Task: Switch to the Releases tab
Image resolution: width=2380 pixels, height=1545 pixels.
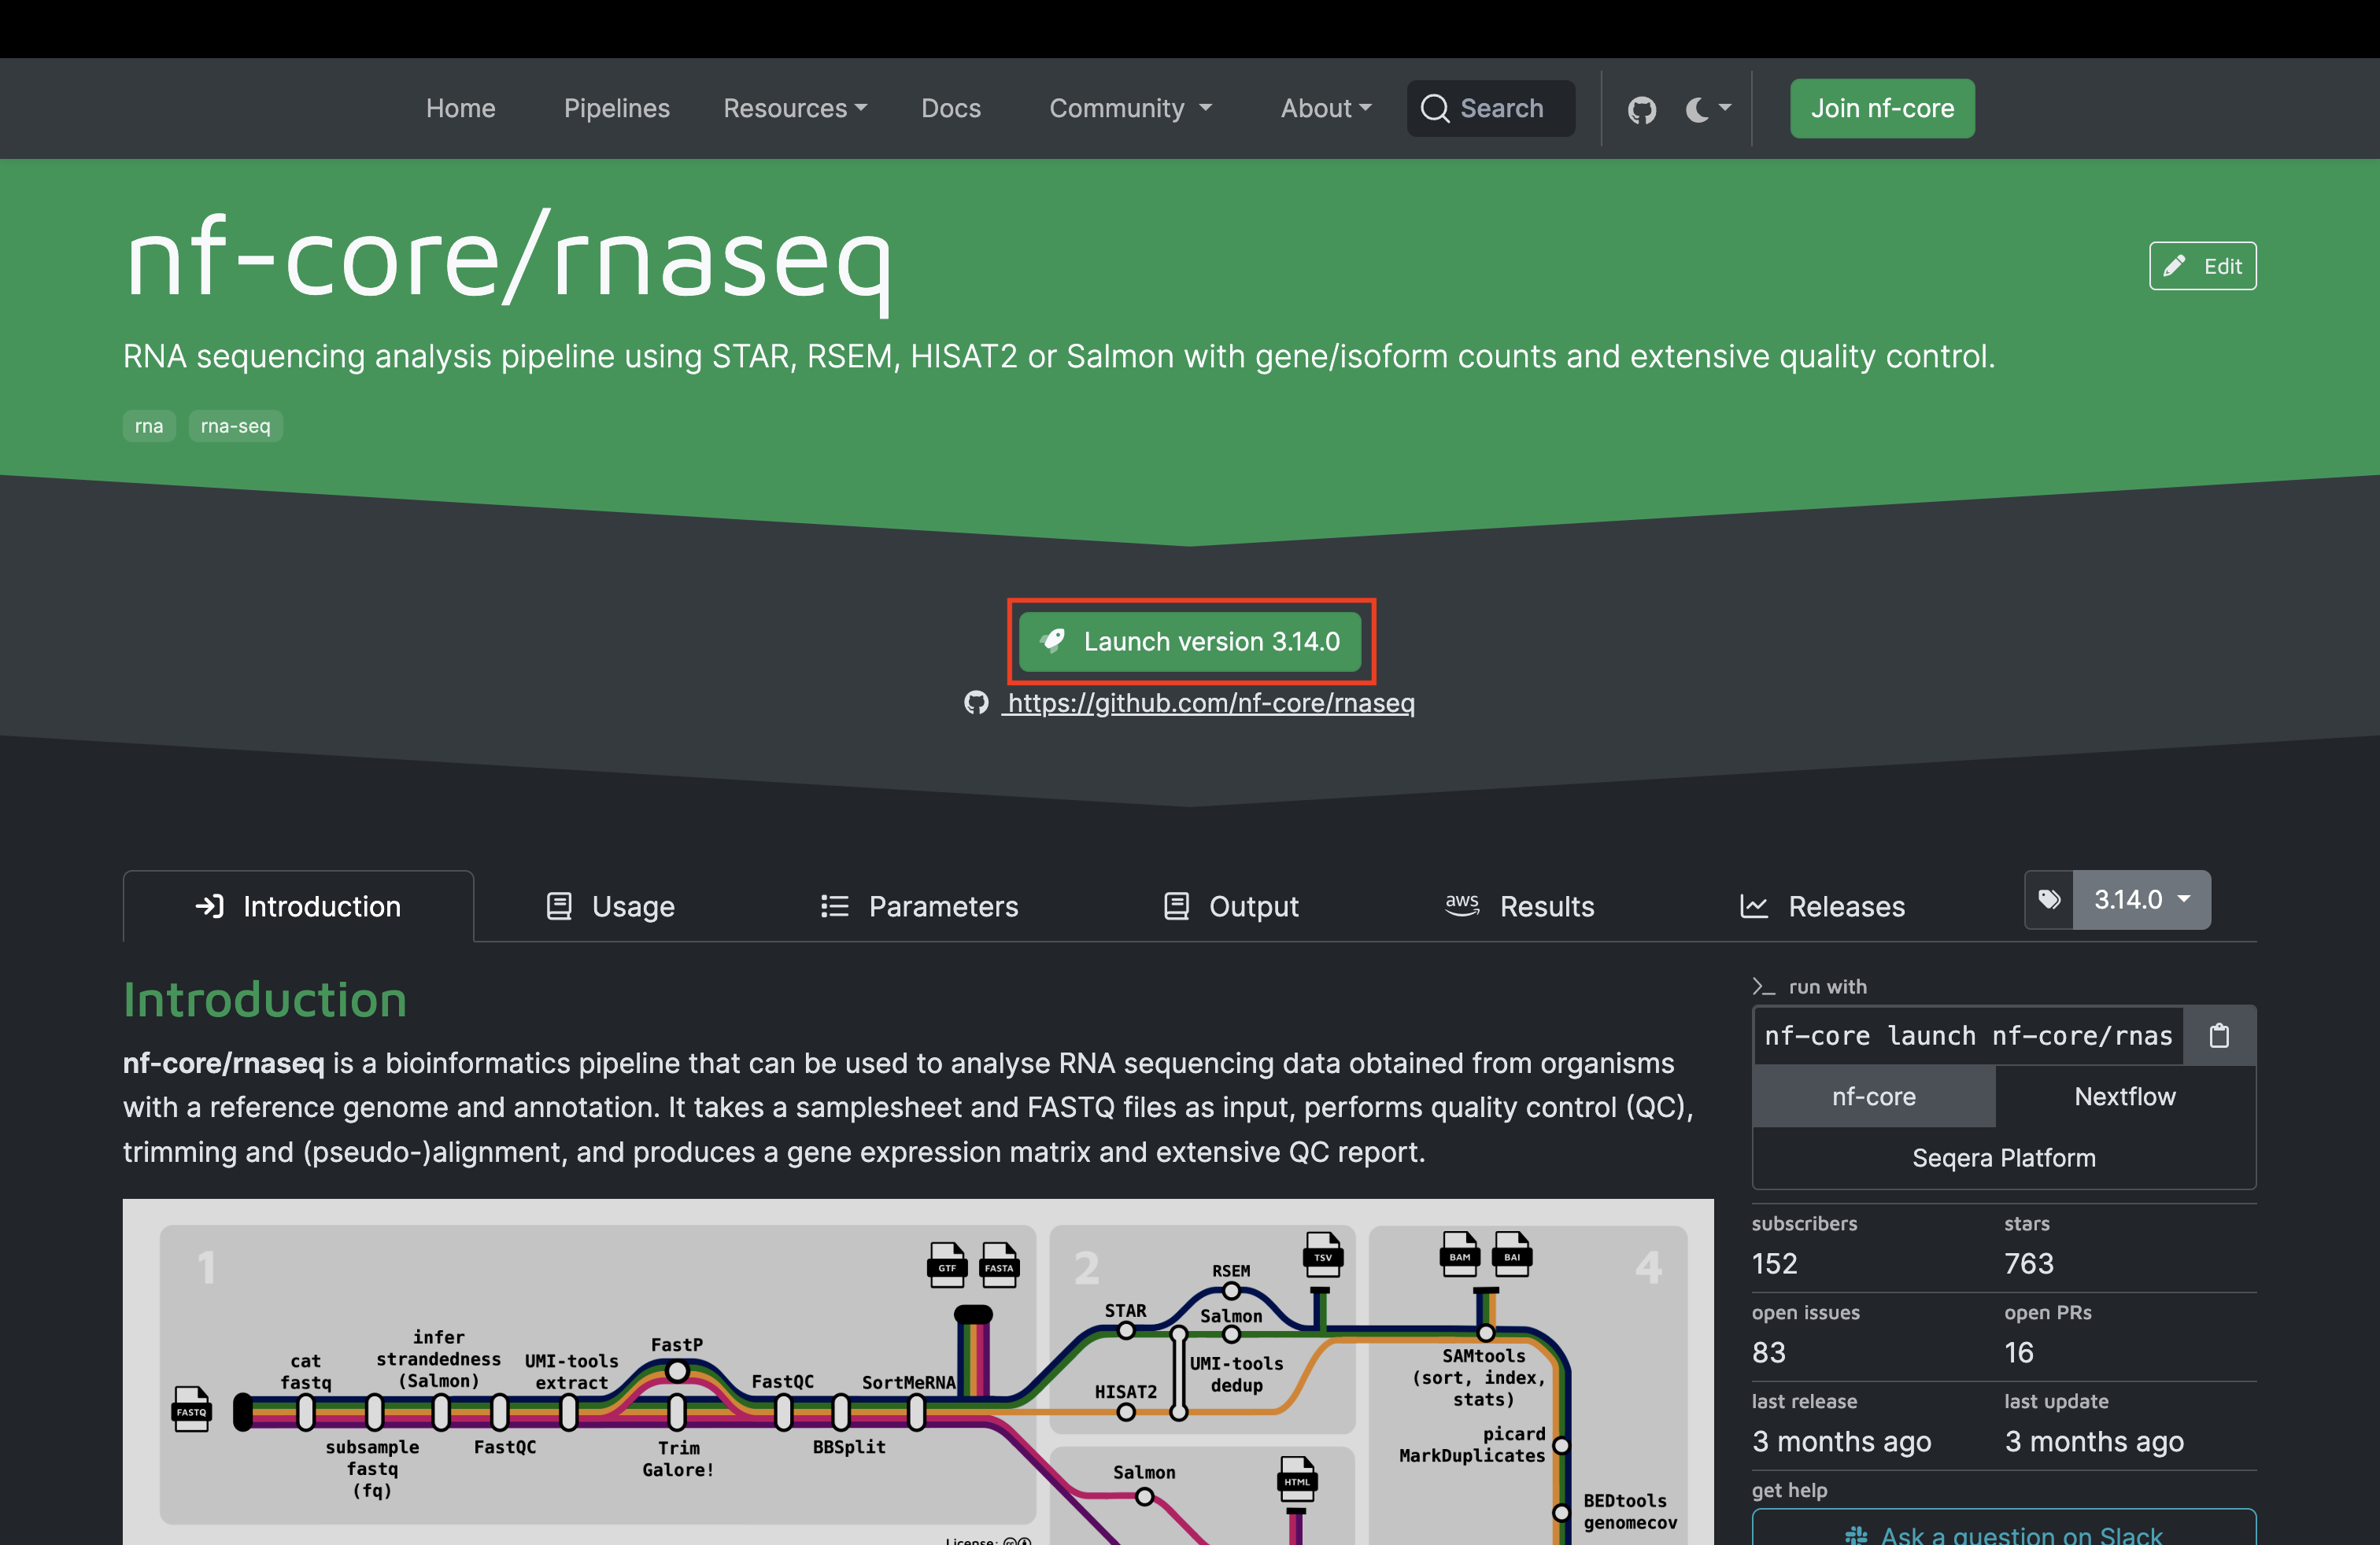Action: click(x=1823, y=906)
